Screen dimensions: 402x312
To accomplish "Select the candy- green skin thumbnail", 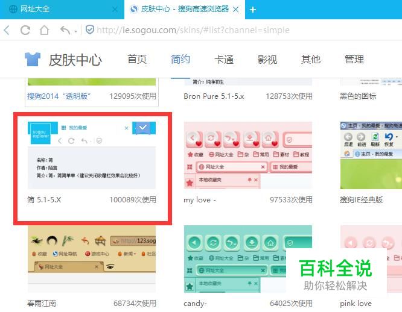I will pos(248,259).
